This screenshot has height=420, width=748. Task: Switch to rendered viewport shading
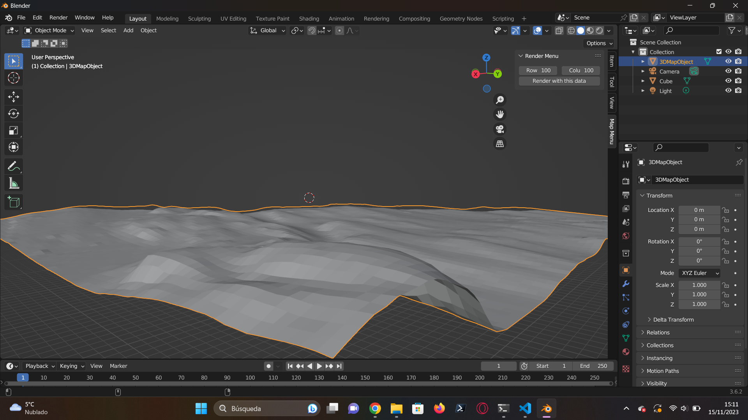600,30
